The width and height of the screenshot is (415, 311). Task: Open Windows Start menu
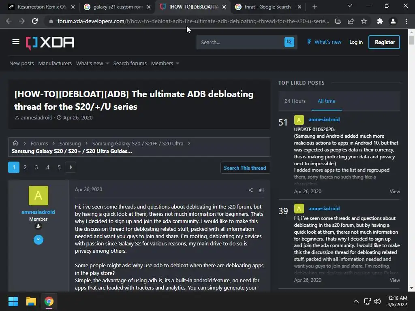[x=13, y=301]
